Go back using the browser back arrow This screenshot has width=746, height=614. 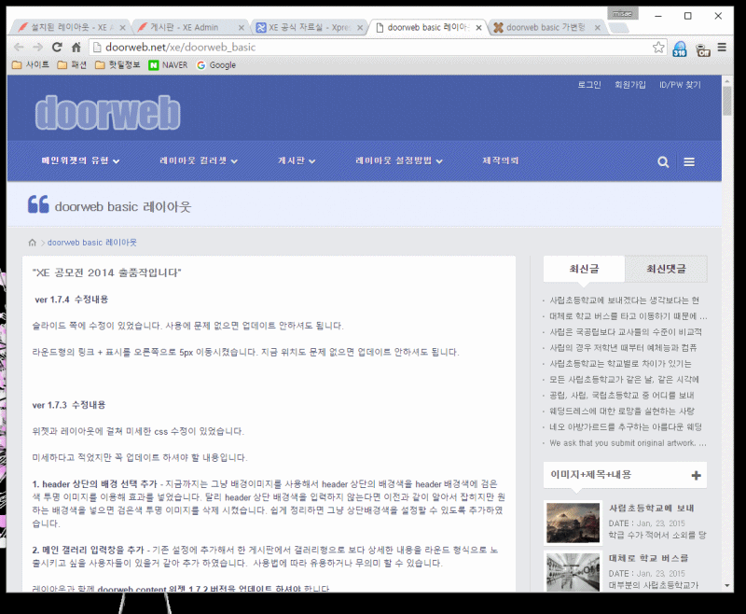point(19,47)
